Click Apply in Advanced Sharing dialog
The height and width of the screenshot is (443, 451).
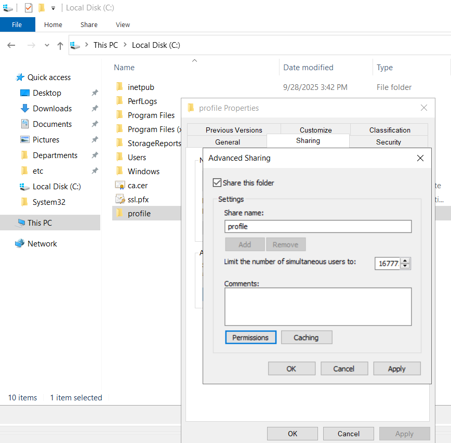[x=396, y=369]
